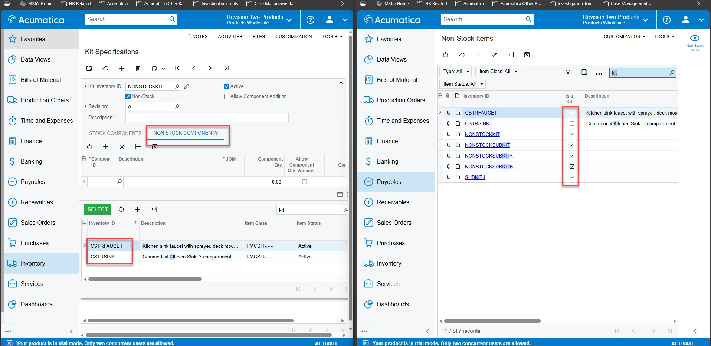Collapse the Kit Specifications form header
This screenshot has height=346, width=711.
click(341, 83)
